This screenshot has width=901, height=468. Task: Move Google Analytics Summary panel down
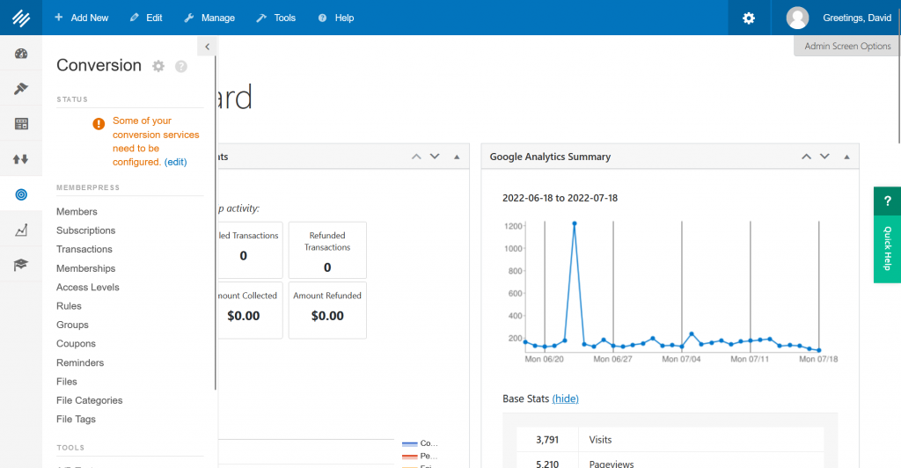tap(824, 157)
